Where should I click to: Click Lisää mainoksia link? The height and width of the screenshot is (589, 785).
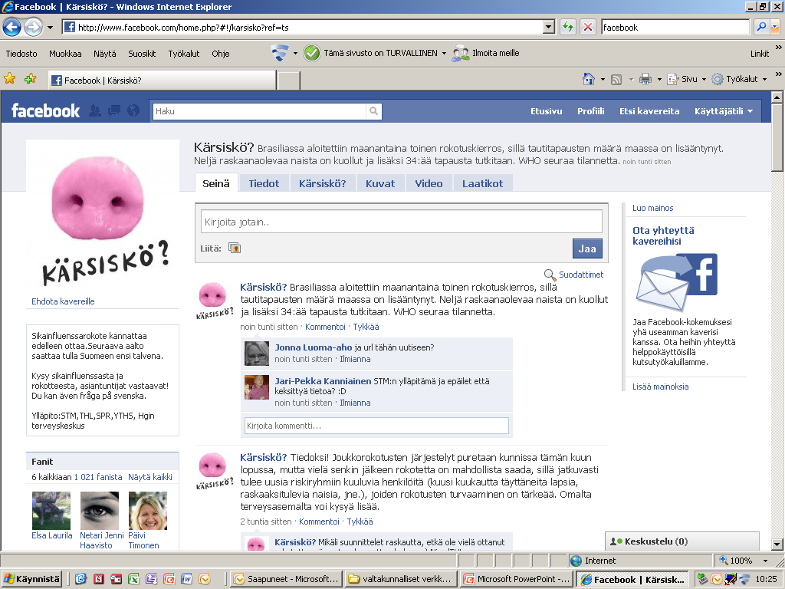[x=660, y=387]
